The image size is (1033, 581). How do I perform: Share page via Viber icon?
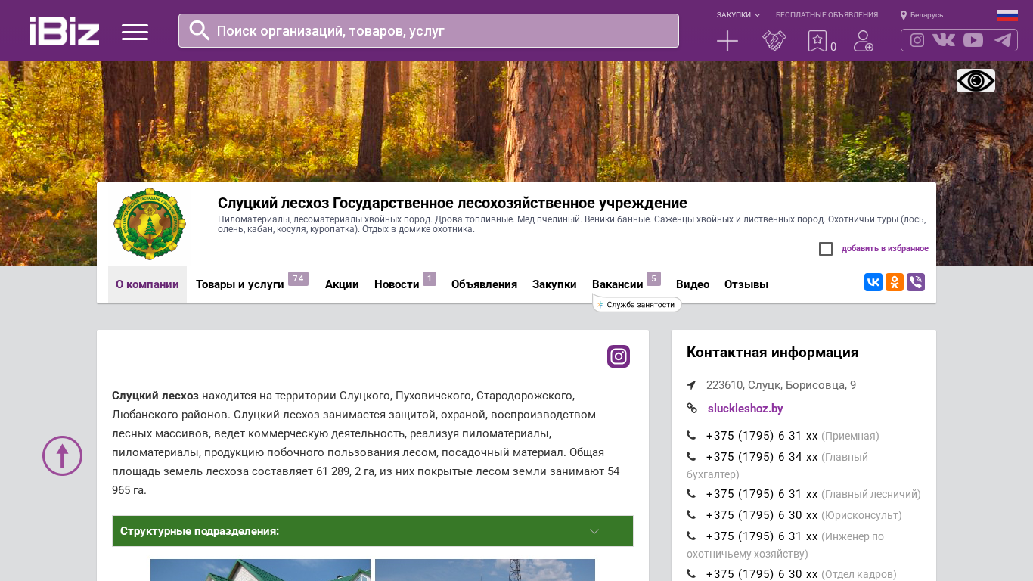(916, 282)
